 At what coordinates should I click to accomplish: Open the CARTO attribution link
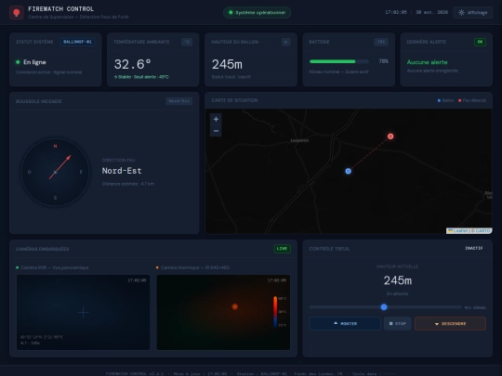click(x=482, y=230)
